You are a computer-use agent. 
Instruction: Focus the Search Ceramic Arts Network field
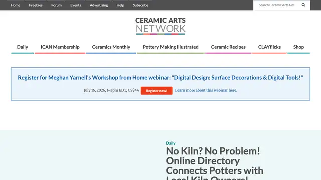tap(276, 5)
